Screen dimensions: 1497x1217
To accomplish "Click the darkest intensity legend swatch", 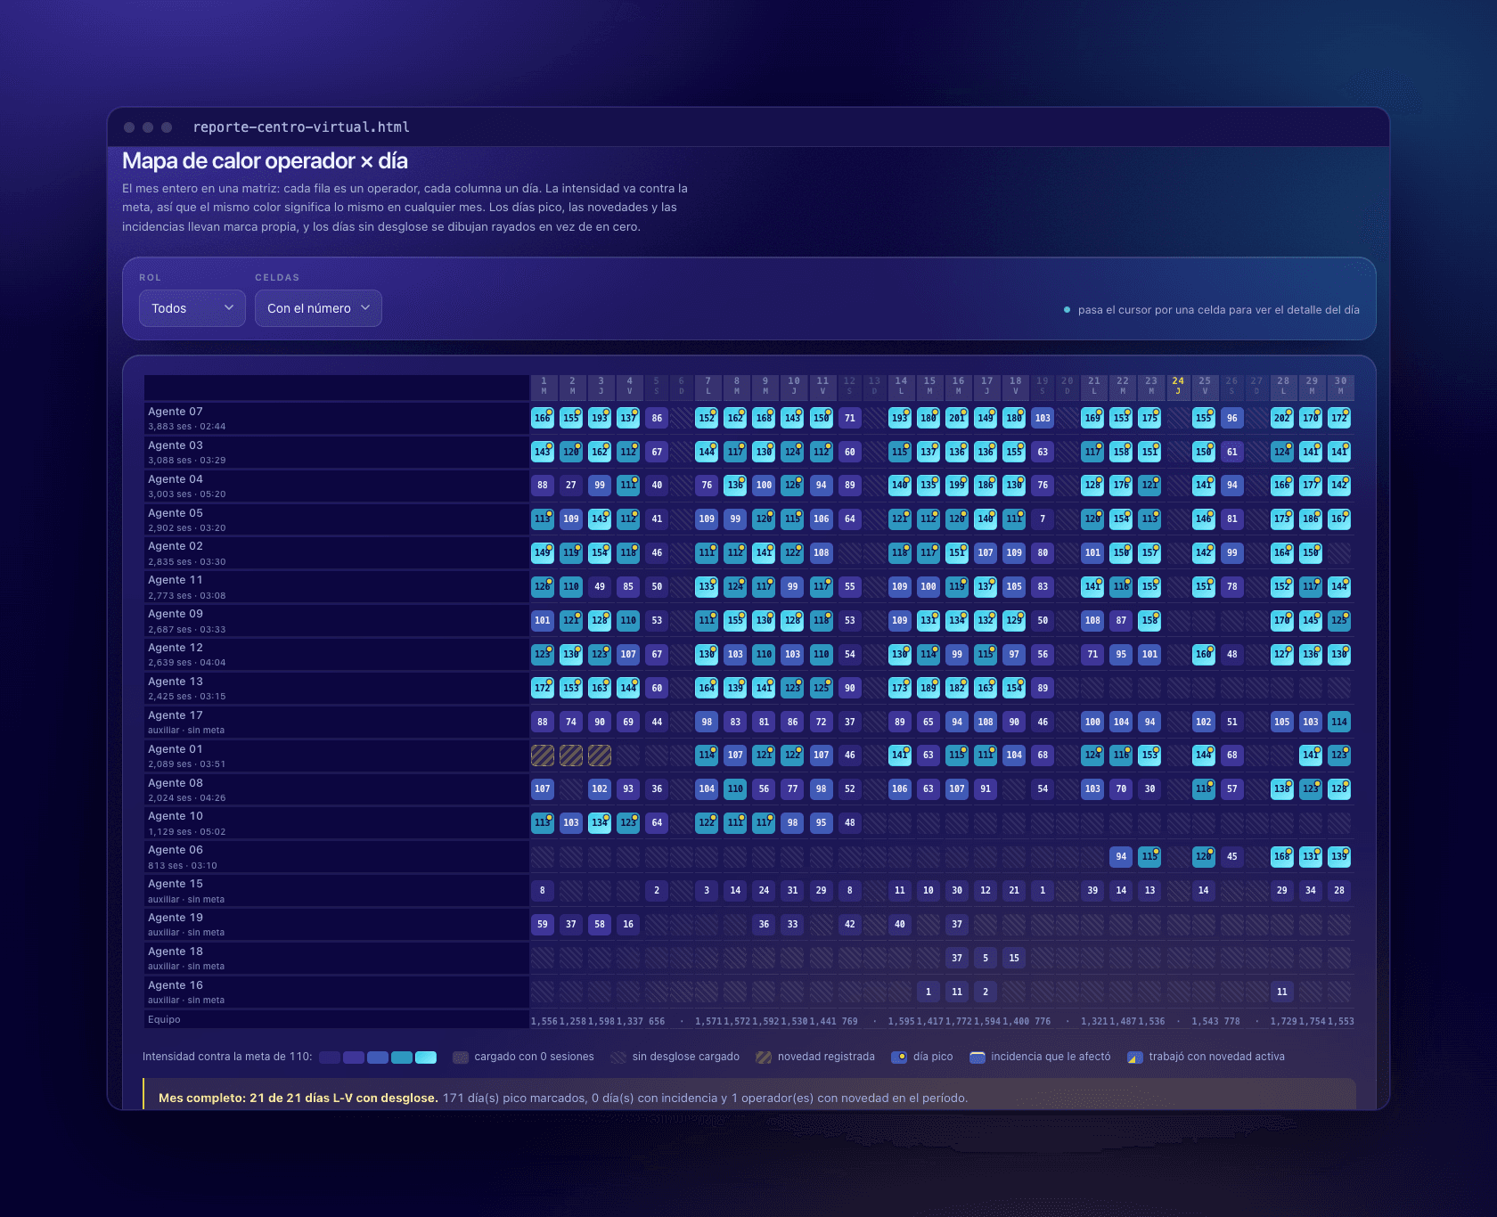I will pos(330,1057).
